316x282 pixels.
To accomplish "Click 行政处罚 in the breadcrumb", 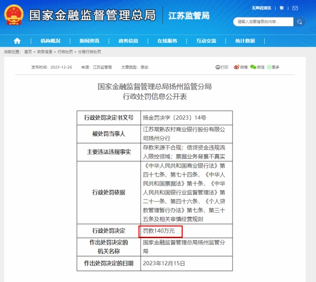I will point(65,52).
